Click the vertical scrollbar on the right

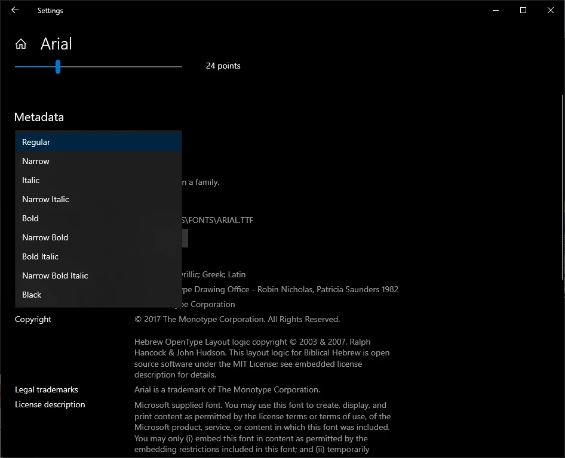tap(563, 187)
